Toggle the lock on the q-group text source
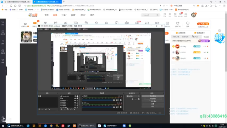The width and height of the screenshot is (227, 128). (x=77, y=96)
